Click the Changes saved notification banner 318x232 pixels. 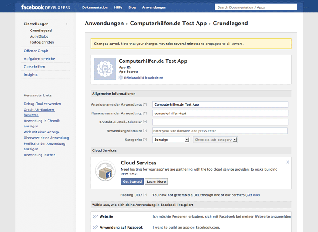click(191, 44)
